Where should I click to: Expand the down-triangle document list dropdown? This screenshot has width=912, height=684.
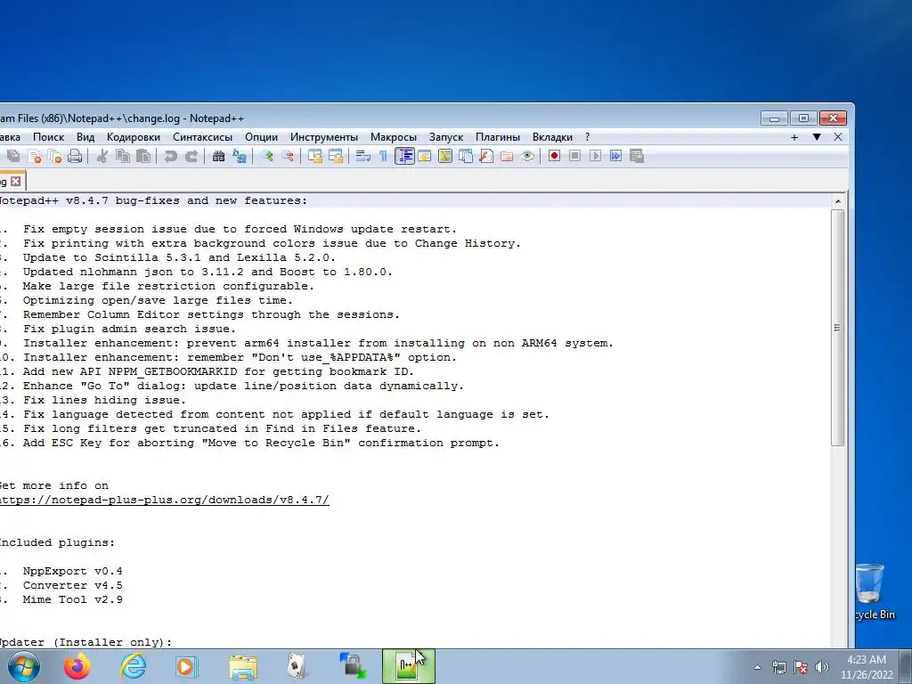coord(817,137)
